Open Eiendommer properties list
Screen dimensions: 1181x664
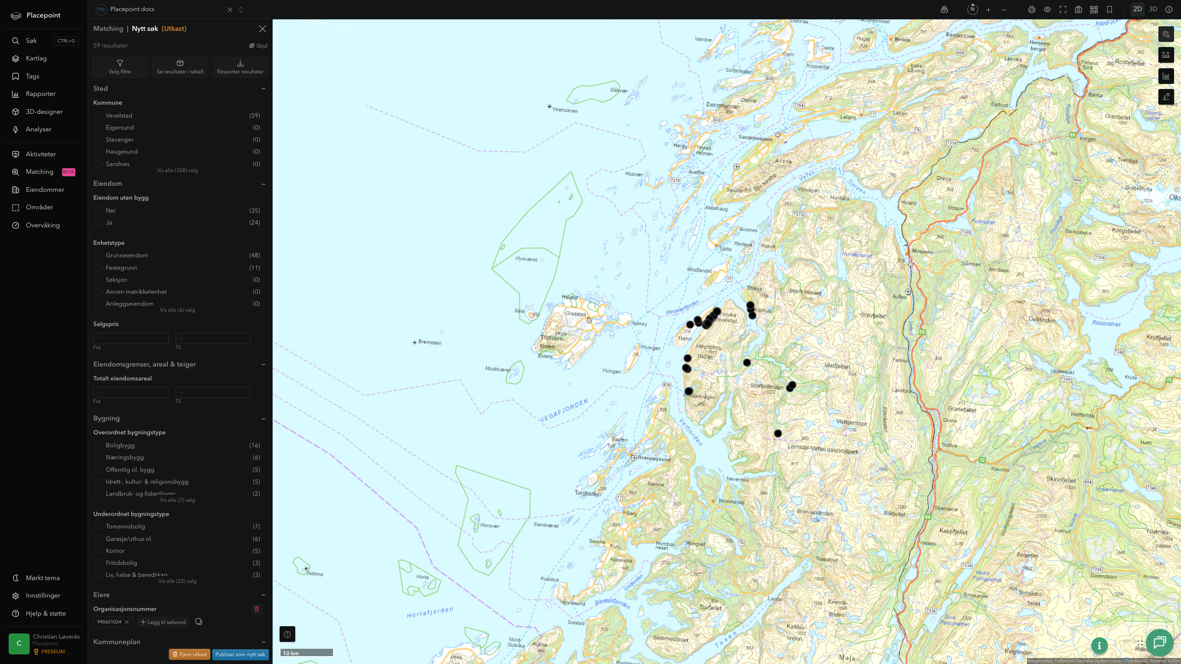click(44, 190)
